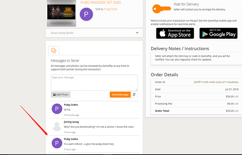The image size is (242, 155).
Task: Click the Processing Fee $0.00 value
Action: pos(233,104)
